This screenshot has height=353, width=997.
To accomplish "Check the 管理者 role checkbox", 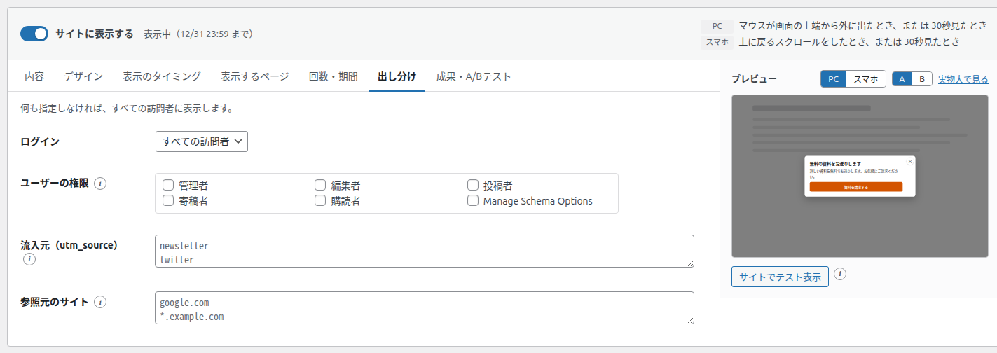I will (168, 186).
